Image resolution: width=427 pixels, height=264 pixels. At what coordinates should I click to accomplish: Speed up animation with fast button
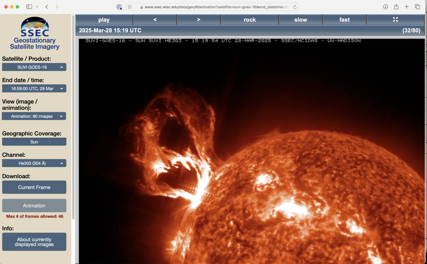(x=344, y=20)
